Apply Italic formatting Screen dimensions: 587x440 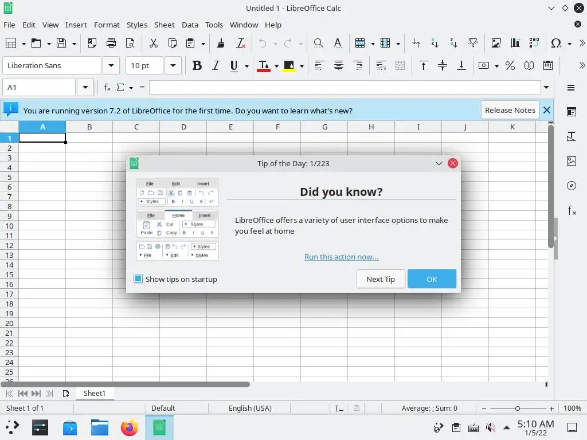[x=216, y=65]
